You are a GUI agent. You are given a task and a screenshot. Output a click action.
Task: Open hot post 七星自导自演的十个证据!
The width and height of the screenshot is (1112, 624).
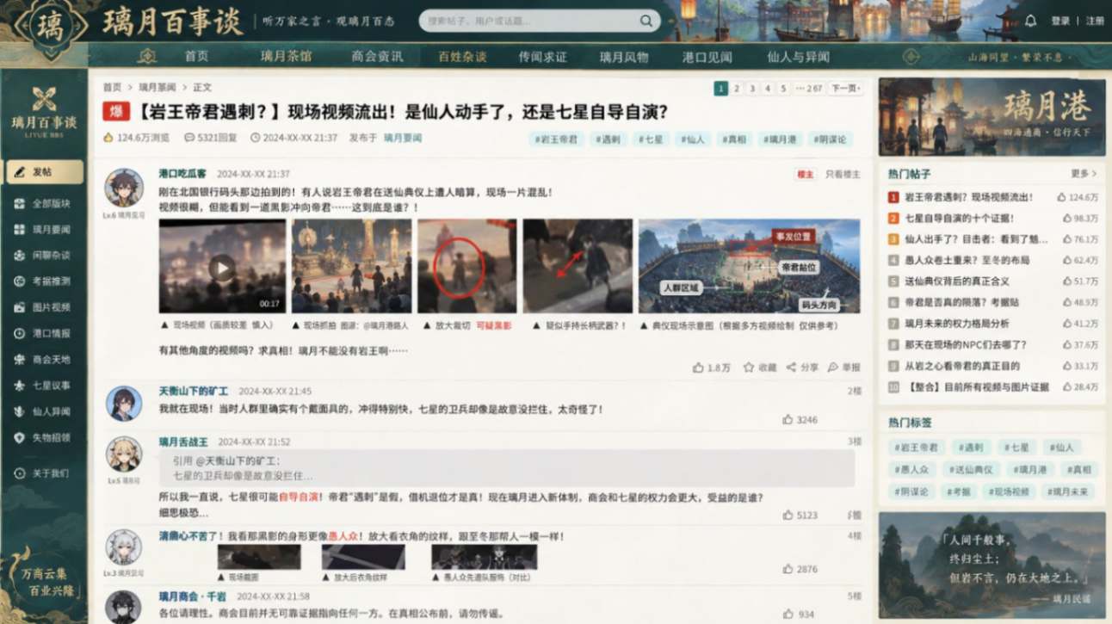point(959,219)
